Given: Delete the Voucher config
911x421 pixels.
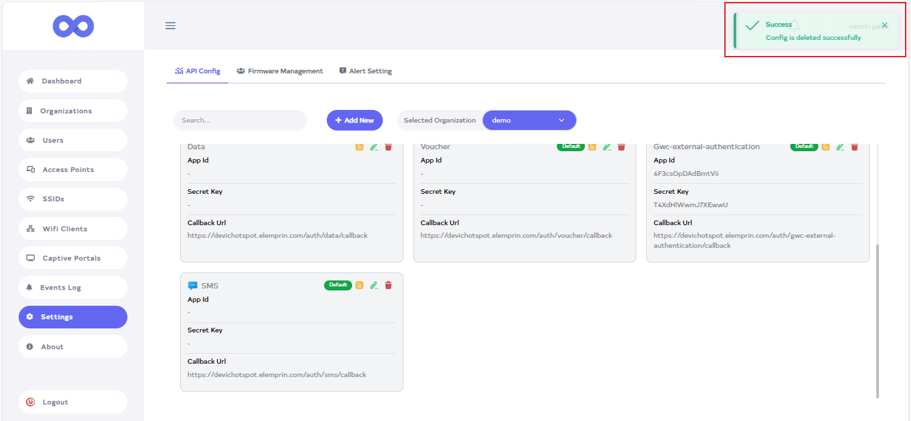Looking at the screenshot, I should click(x=622, y=147).
